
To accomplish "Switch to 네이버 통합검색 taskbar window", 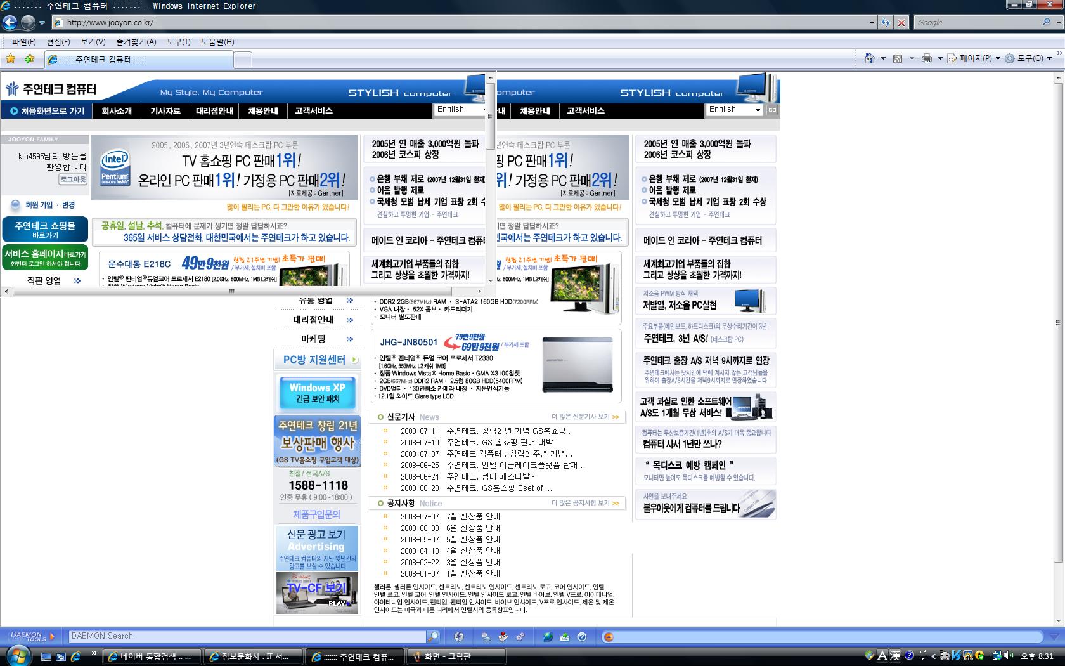I will (x=152, y=656).
